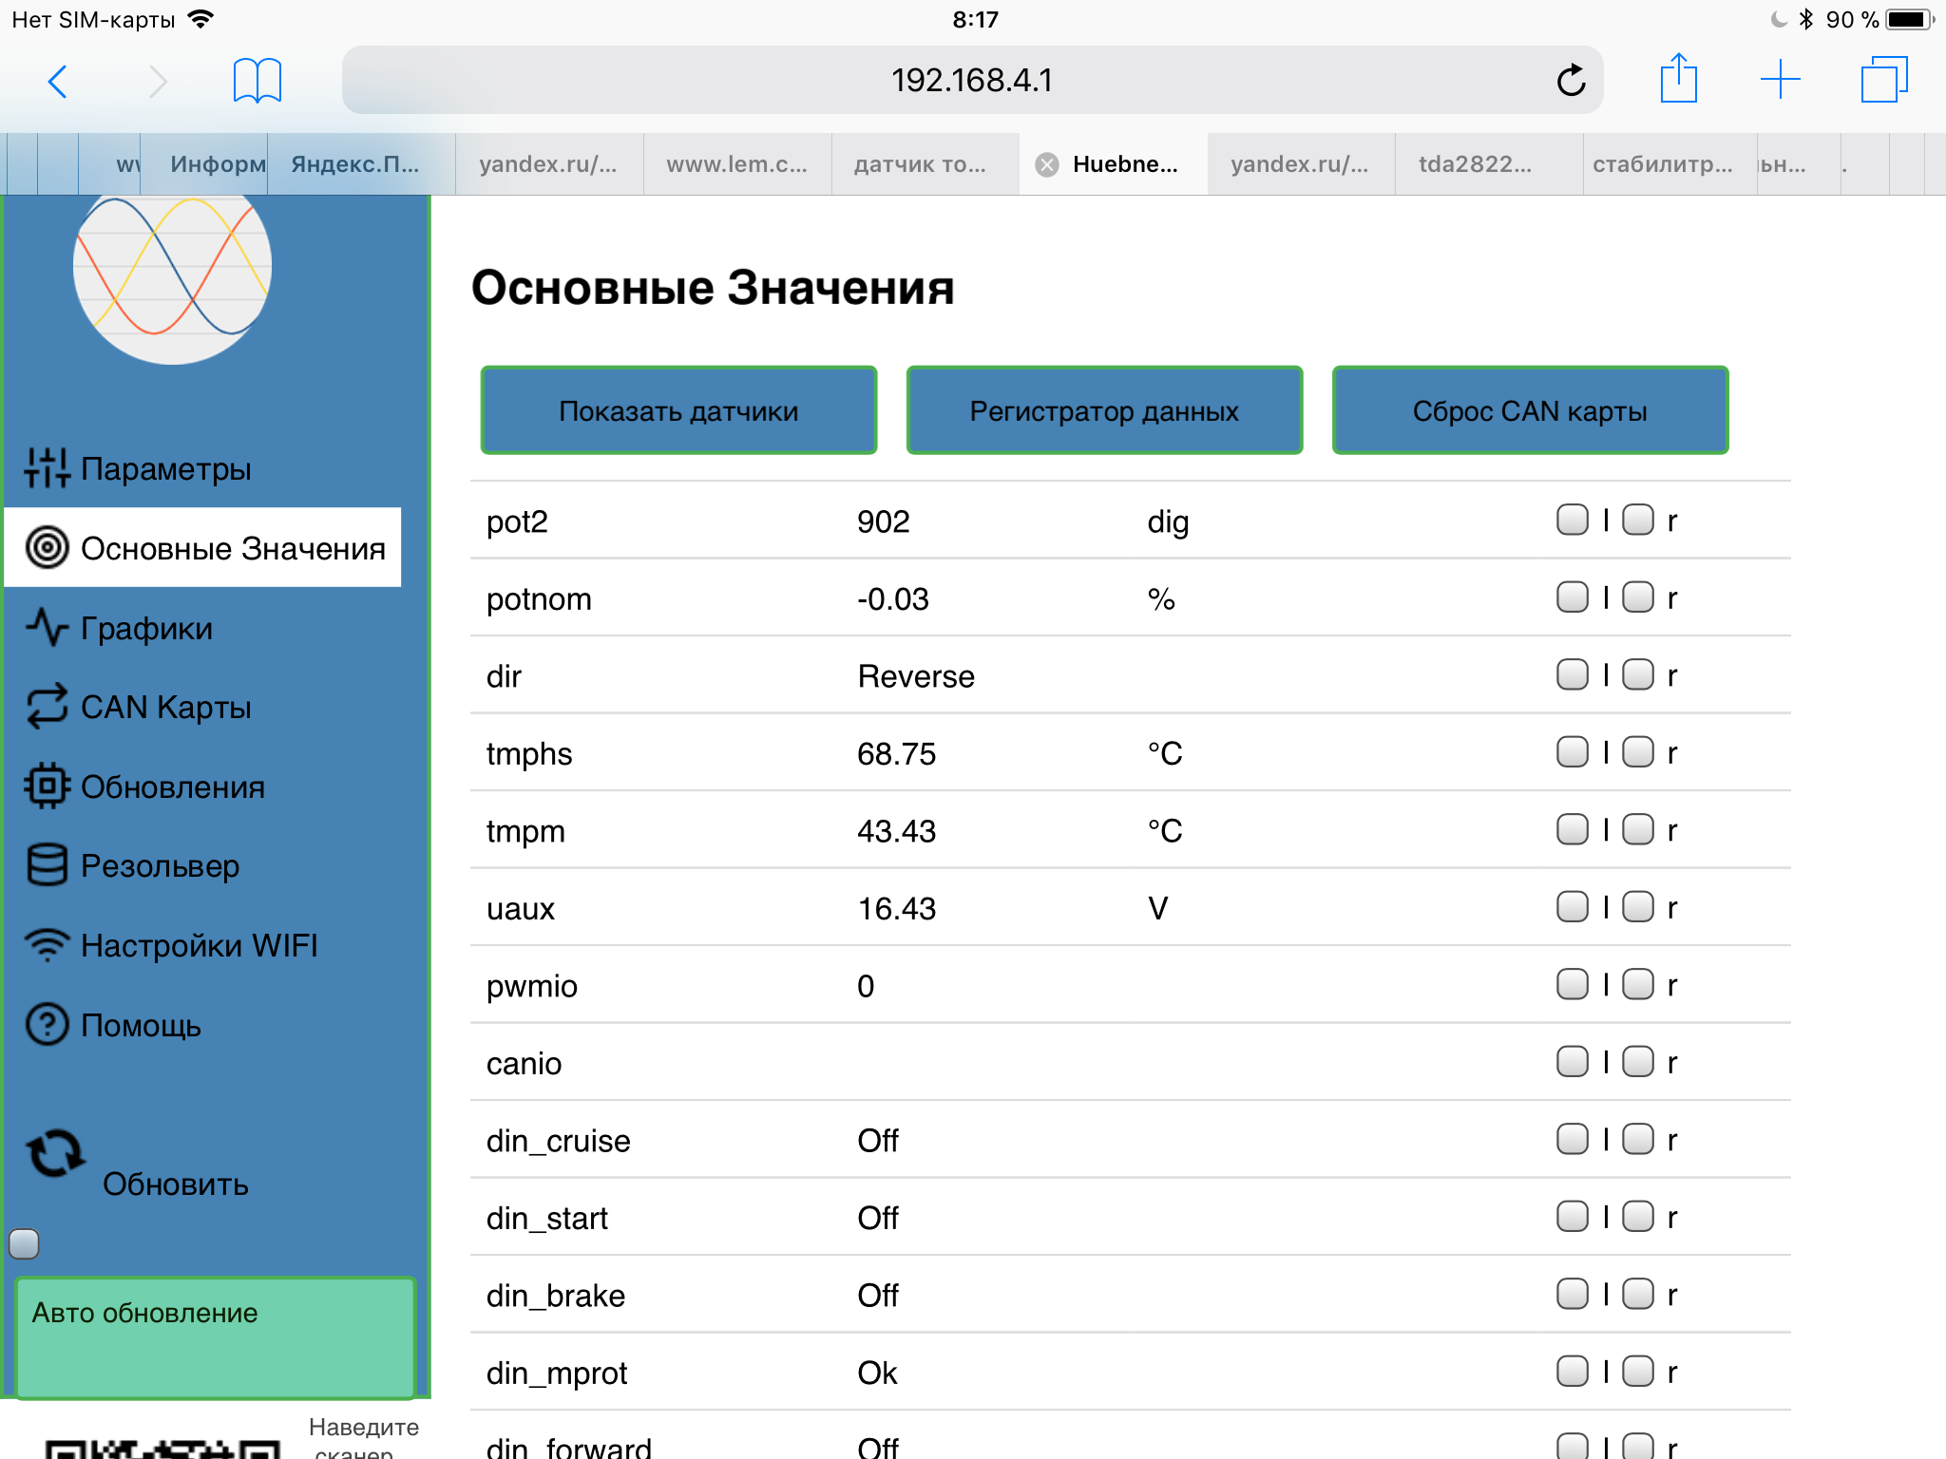1946x1459 pixels.
Task: Tap the Safari share icon
Action: point(1678,80)
